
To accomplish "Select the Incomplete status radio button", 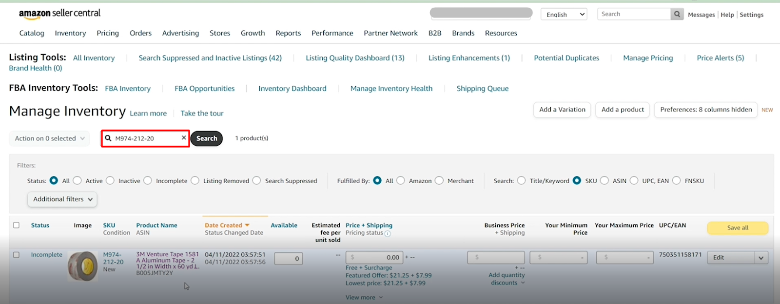I will click(148, 181).
